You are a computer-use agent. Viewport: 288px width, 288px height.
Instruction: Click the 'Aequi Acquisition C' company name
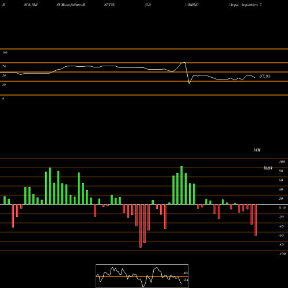coord(245,5)
